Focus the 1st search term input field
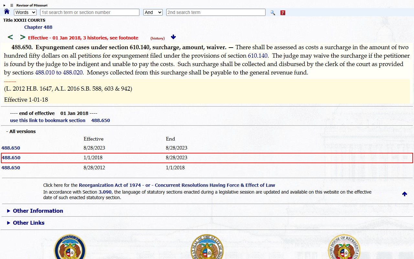The width and height of the screenshot is (414, 259). click(x=90, y=12)
